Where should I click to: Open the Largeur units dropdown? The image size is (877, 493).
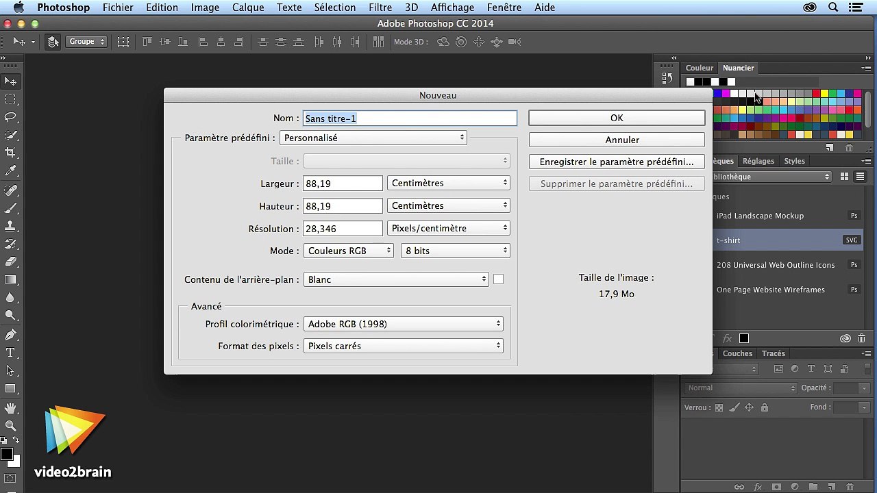click(449, 183)
